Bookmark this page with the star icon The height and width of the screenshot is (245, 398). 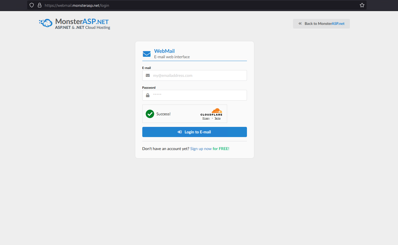[x=362, y=5]
